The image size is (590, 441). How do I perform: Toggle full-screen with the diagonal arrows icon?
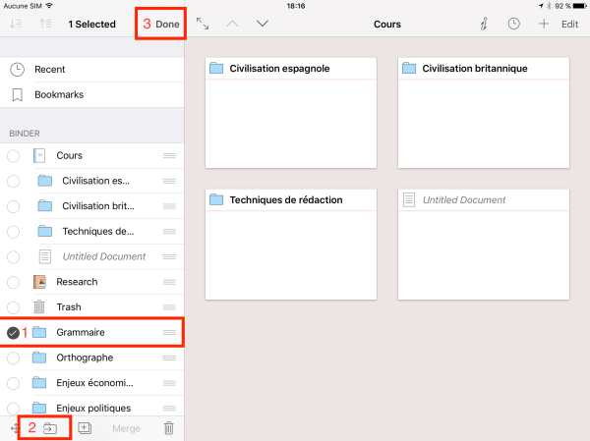[x=203, y=24]
